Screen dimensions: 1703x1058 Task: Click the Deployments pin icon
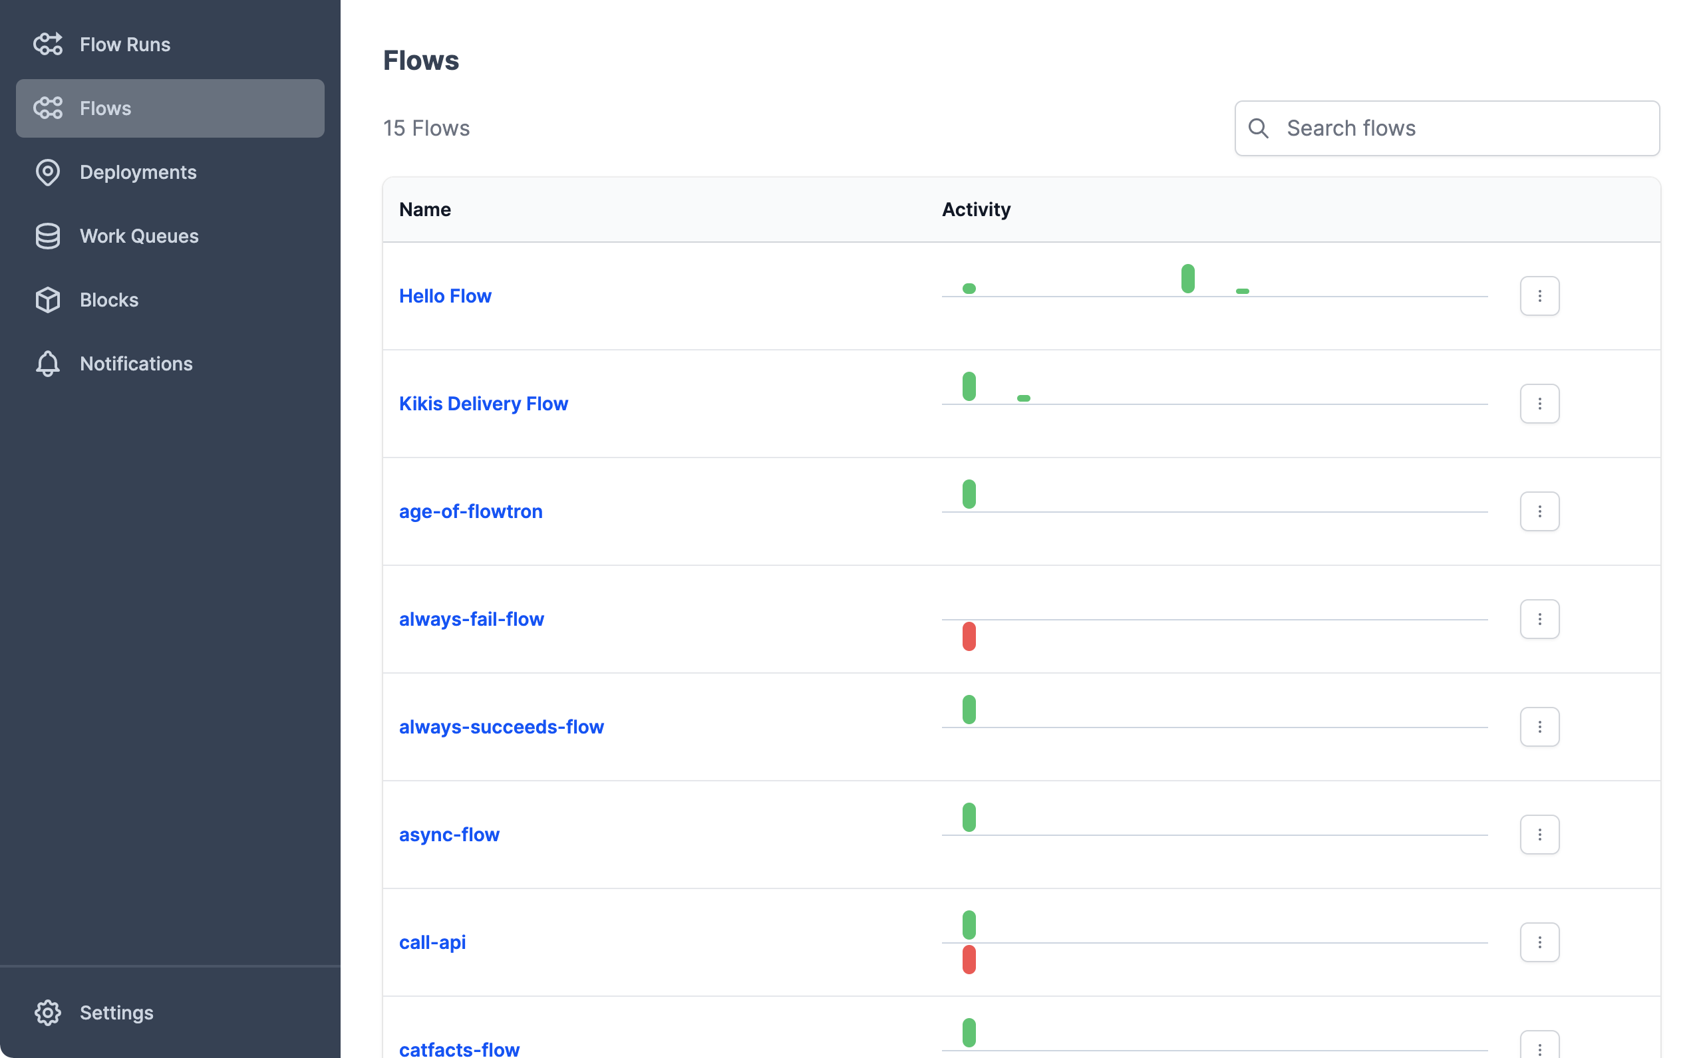(49, 172)
